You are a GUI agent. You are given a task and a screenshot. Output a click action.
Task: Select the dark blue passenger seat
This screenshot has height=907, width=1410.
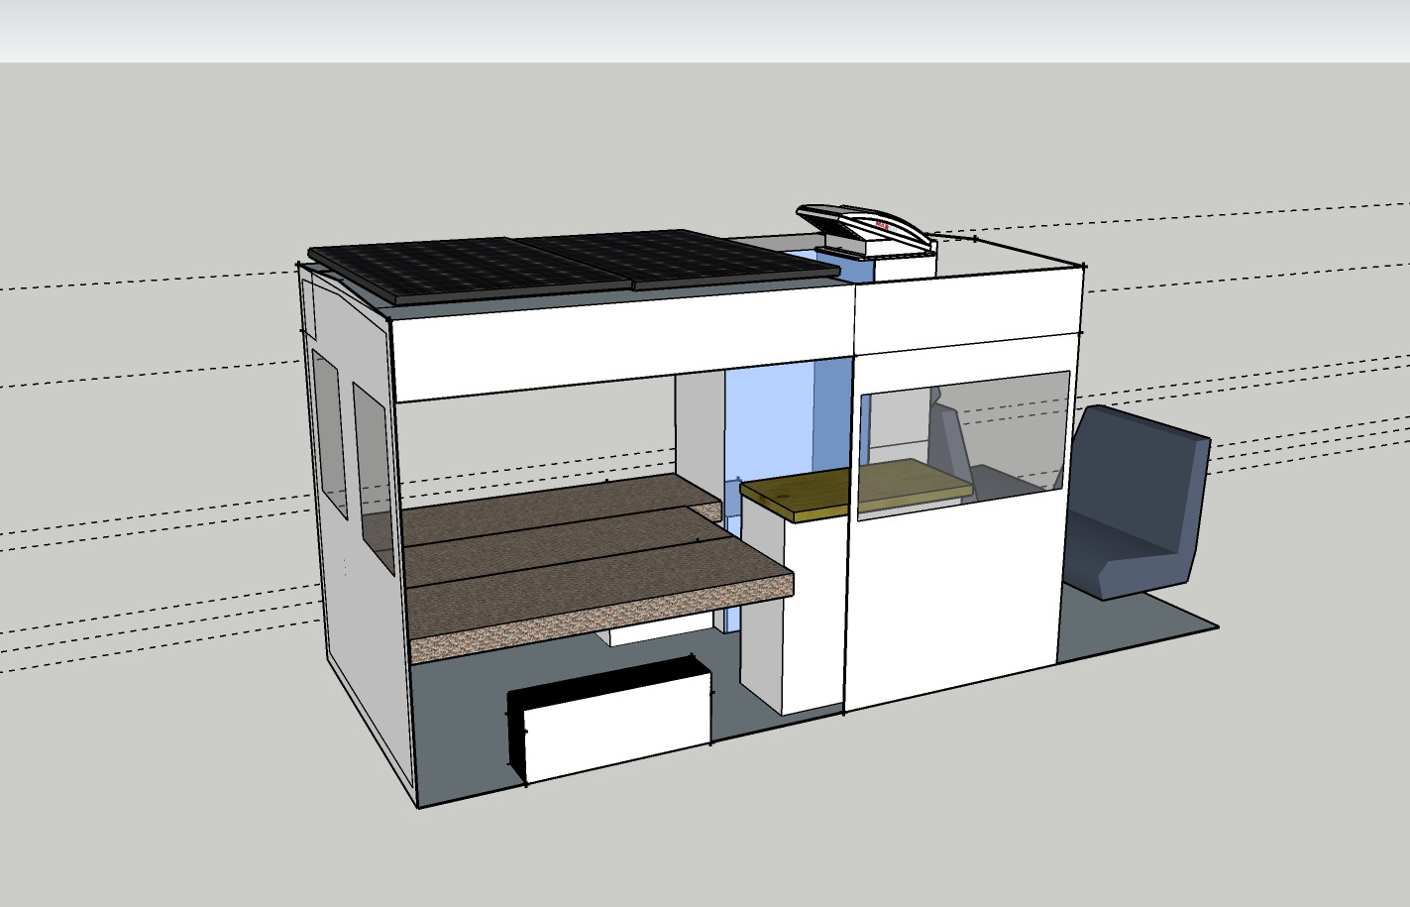[1137, 504]
